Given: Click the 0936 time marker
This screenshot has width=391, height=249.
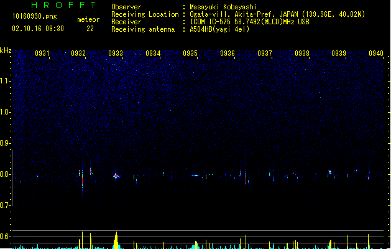Looking at the screenshot, I should [x=228, y=54].
